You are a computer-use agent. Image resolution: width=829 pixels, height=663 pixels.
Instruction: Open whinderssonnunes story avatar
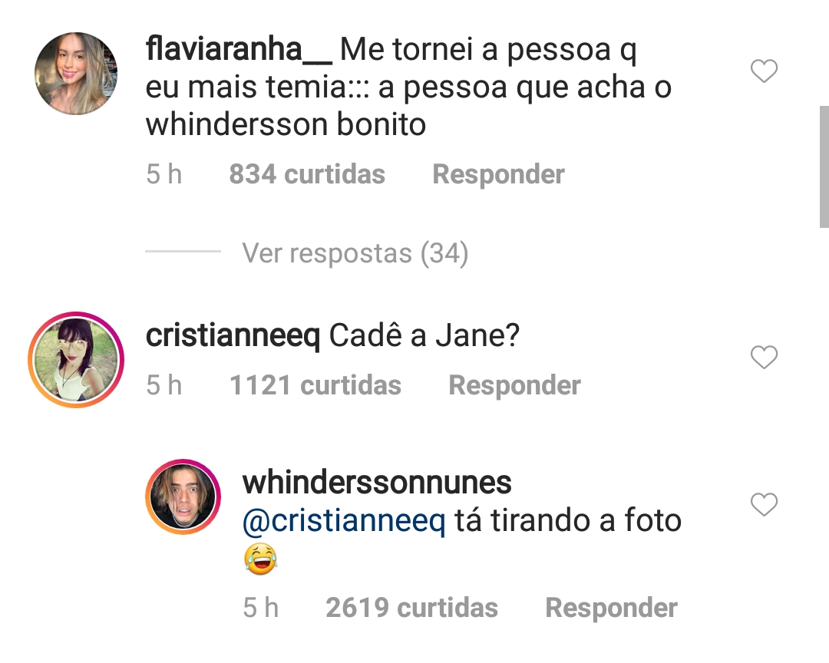[x=183, y=496]
